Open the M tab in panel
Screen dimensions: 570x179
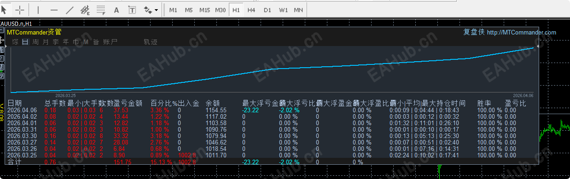pos(86,42)
